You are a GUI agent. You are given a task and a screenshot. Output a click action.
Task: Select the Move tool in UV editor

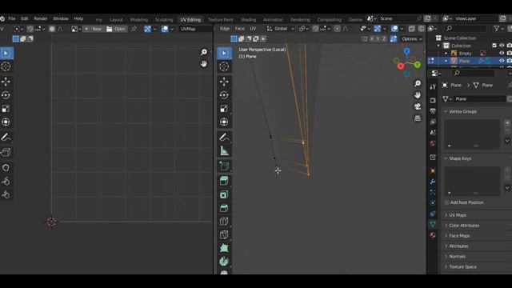(6, 82)
